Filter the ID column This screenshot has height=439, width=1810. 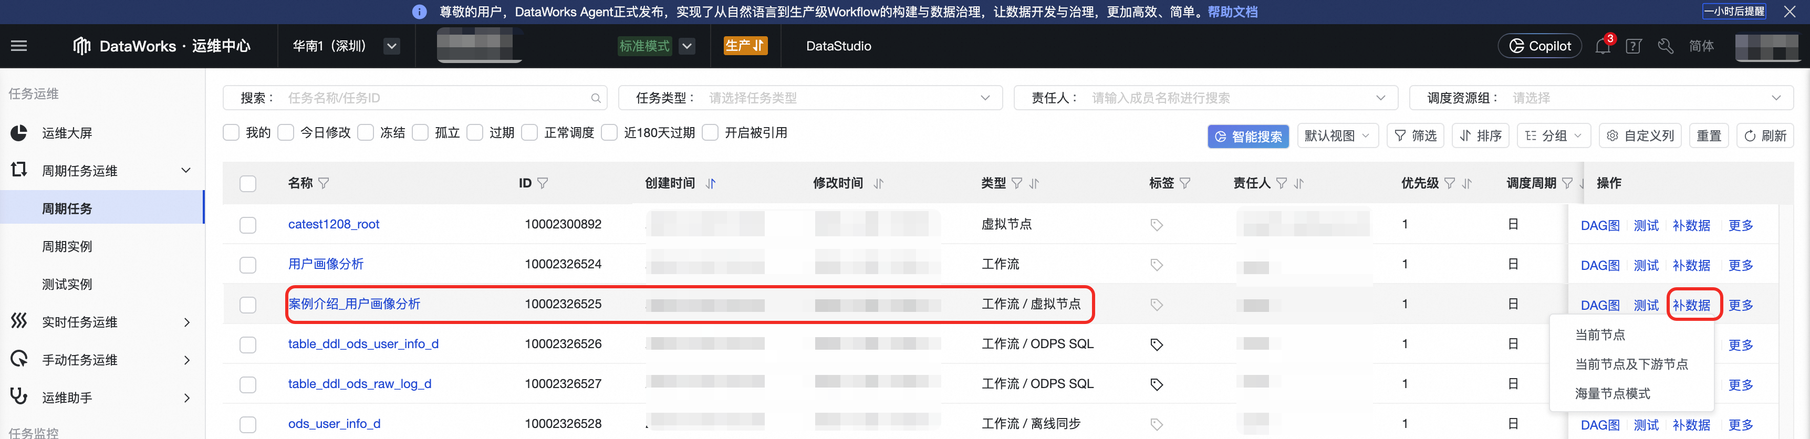point(543,183)
